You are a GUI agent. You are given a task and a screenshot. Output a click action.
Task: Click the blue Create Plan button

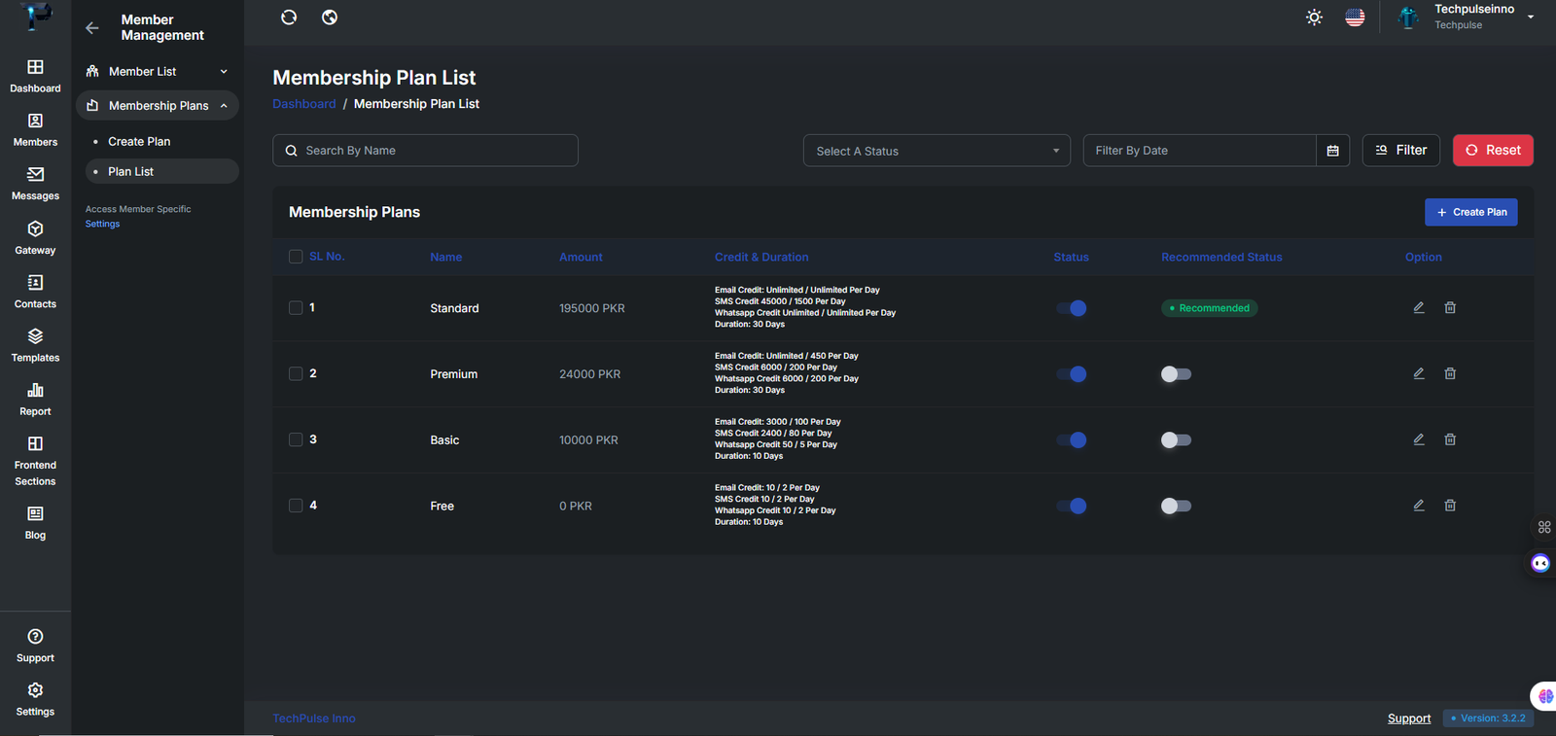[x=1470, y=212]
